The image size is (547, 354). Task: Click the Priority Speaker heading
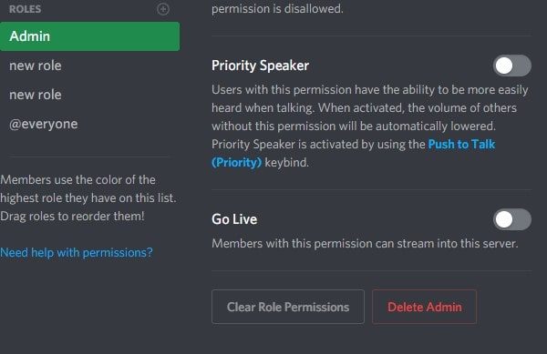point(260,66)
